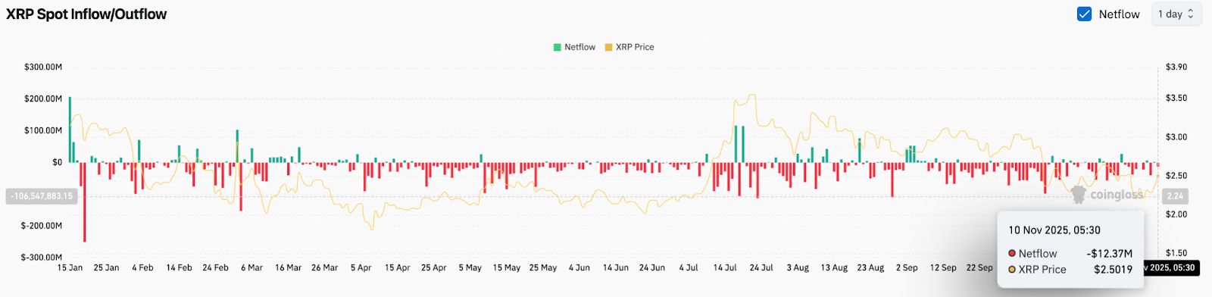Select the 15 Apr date label
Image resolution: width=1212 pixels, height=297 pixels.
pos(397,267)
